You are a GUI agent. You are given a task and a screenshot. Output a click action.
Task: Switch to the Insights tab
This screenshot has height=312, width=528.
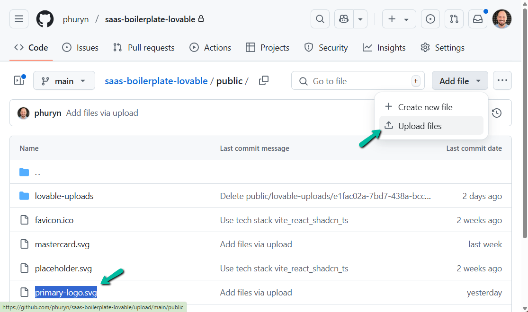pyautogui.click(x=384, y=48)
